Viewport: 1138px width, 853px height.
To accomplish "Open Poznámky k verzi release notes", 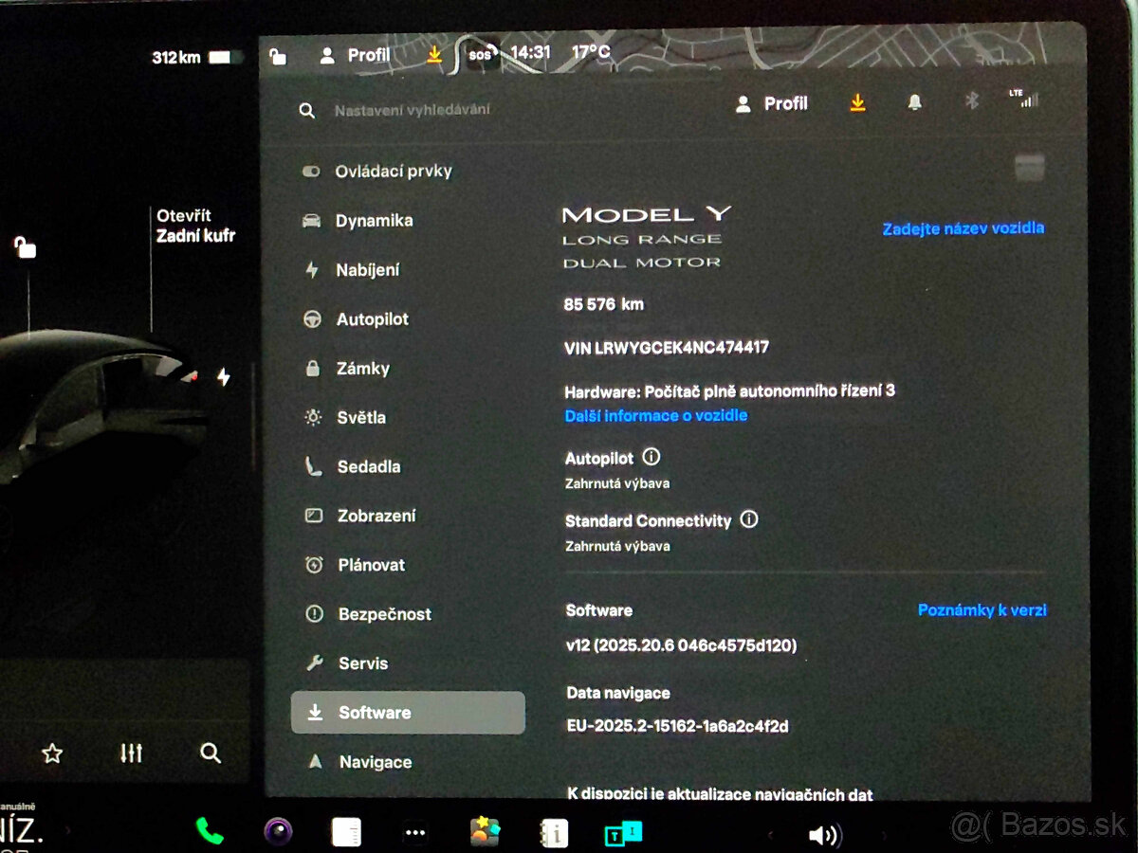I will (982, 610).
